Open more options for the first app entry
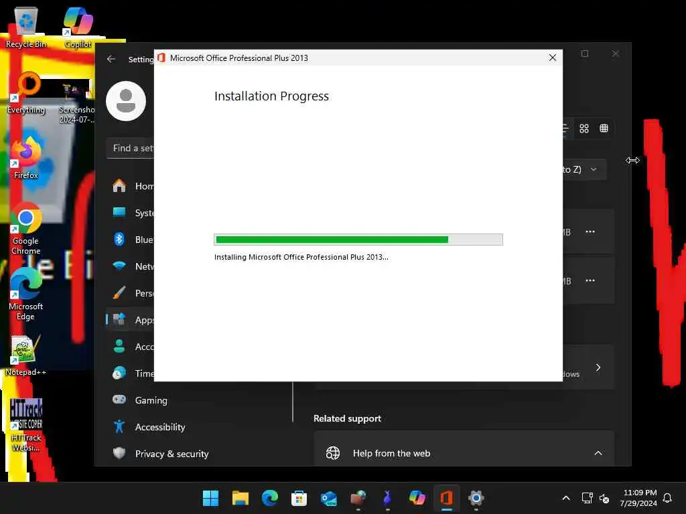The width and height of the screenshot is (686, 514). [x=590, y=232]
